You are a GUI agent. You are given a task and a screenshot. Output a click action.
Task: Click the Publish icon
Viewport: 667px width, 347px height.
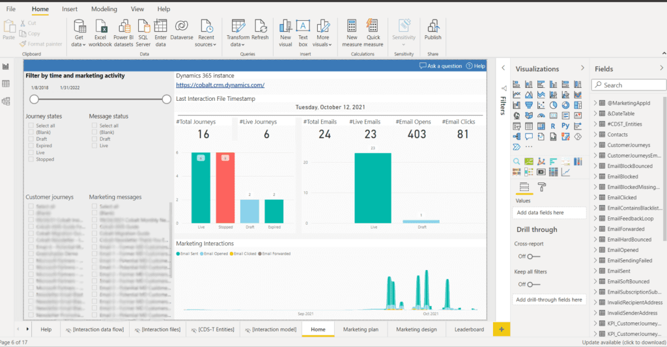point(433,26)
